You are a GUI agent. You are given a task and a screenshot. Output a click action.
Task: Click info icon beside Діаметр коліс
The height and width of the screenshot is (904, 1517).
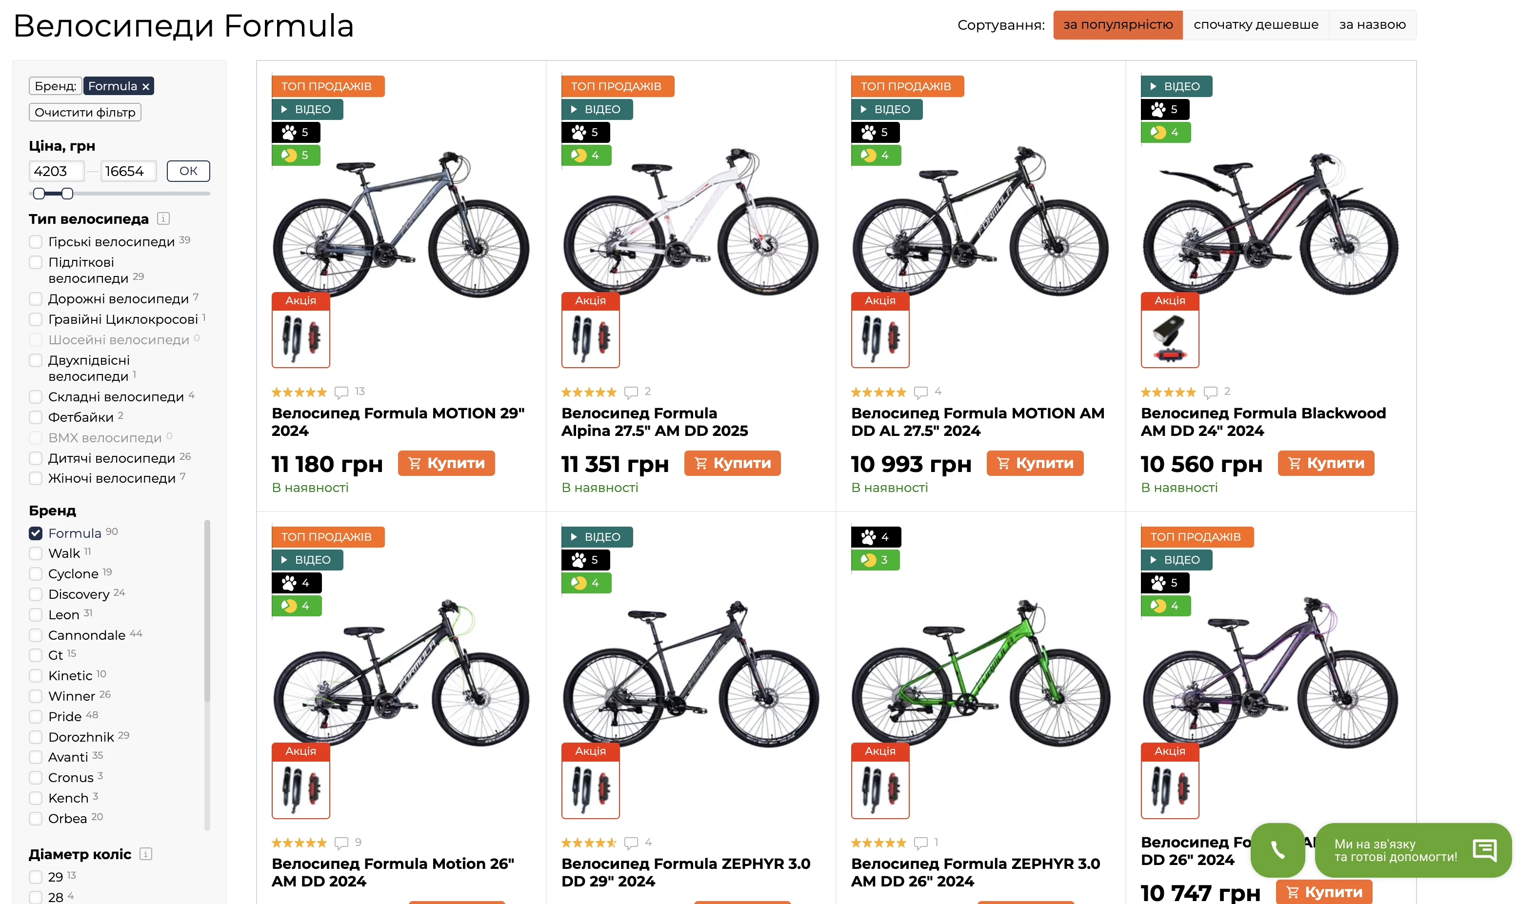pyautogui.click(x=146, y=853)
